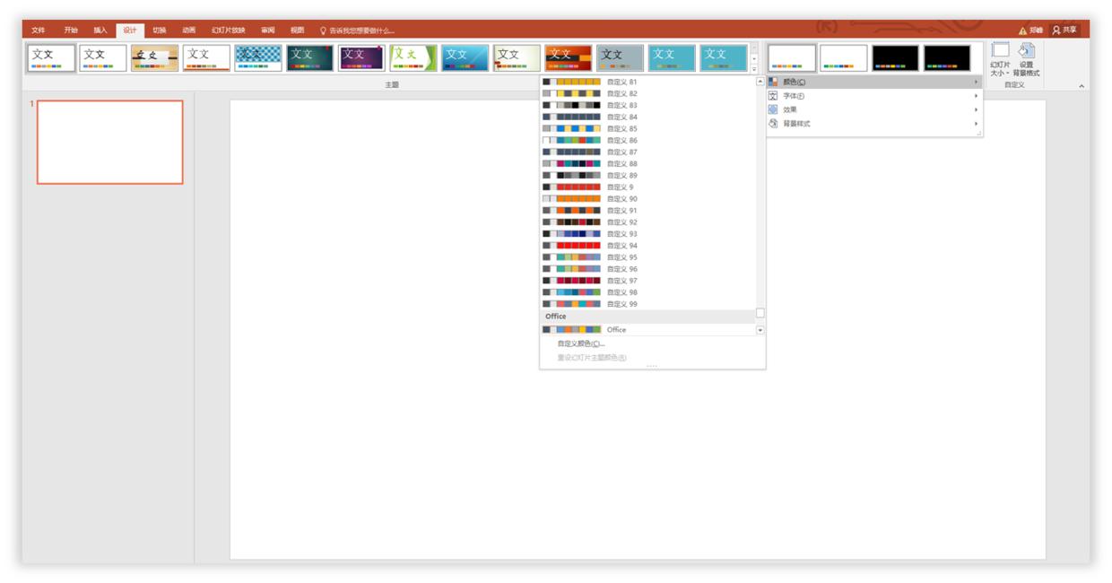Select the Office color scheme swatch

tap(574, 330)
